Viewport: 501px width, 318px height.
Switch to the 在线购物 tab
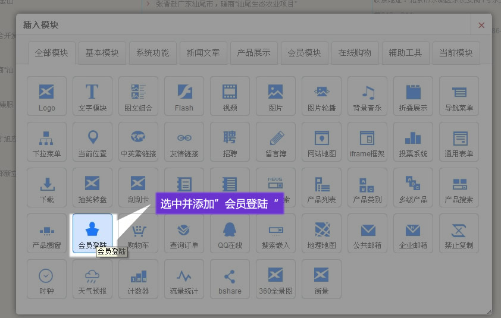[x=355, y=52]
